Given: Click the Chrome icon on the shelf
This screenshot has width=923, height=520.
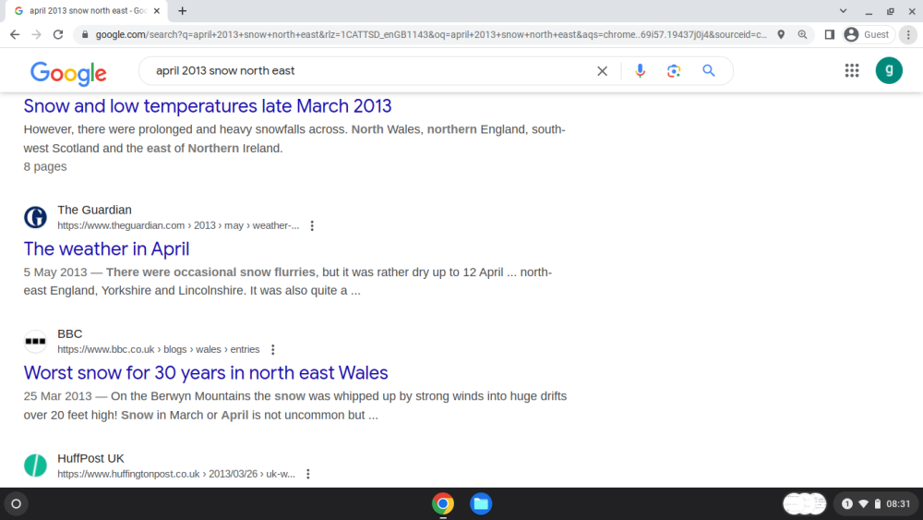Looking at the screenshot, I should point(443,504).
